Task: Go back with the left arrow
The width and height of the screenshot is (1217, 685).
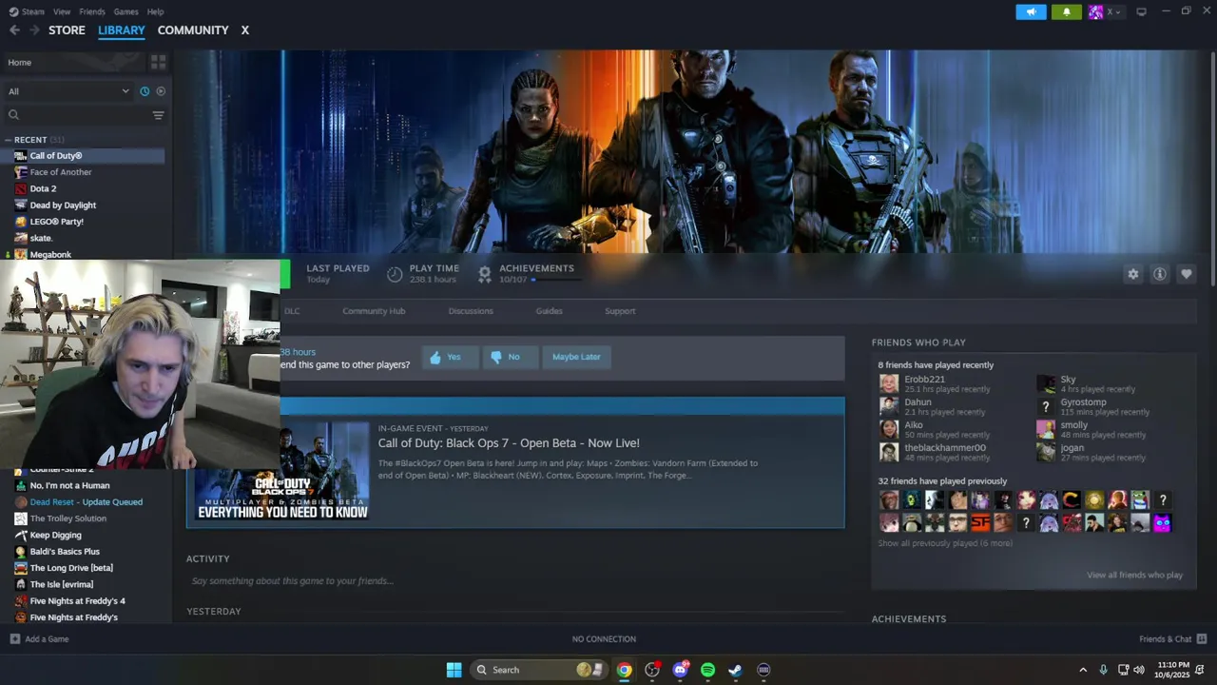Action: tap(14, 30)
